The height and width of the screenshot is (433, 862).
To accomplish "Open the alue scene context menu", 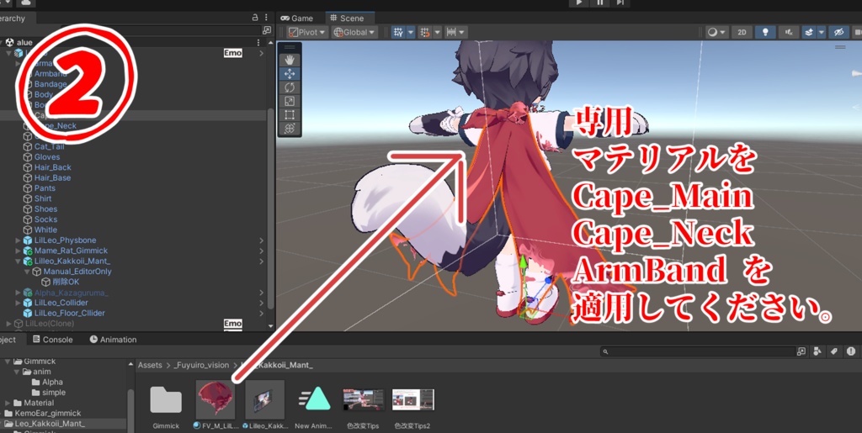I will (259, 42).
